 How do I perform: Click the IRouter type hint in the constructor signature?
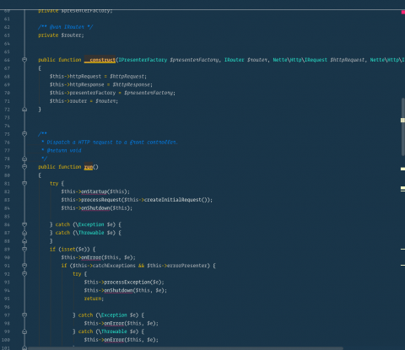click(234, 60)
